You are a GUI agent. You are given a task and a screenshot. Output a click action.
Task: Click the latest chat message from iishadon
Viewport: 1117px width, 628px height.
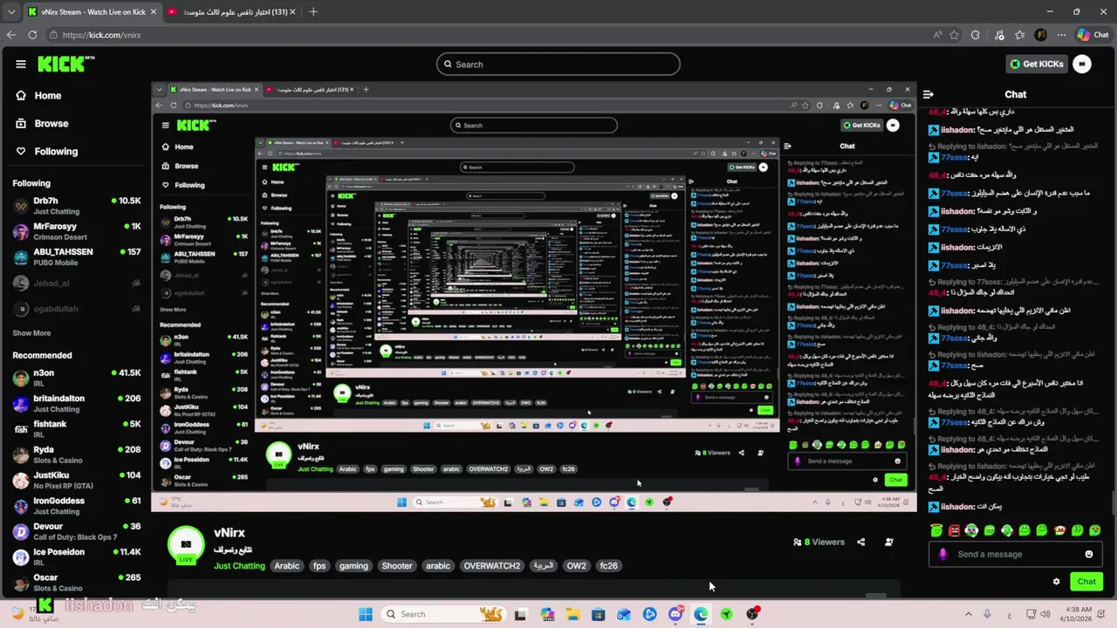[964, 507]
